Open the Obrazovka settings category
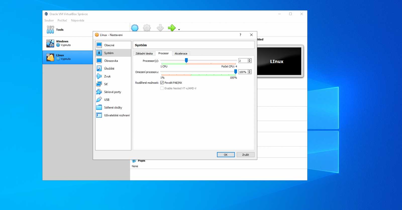 pyautogui.click(x=113, y=61)
